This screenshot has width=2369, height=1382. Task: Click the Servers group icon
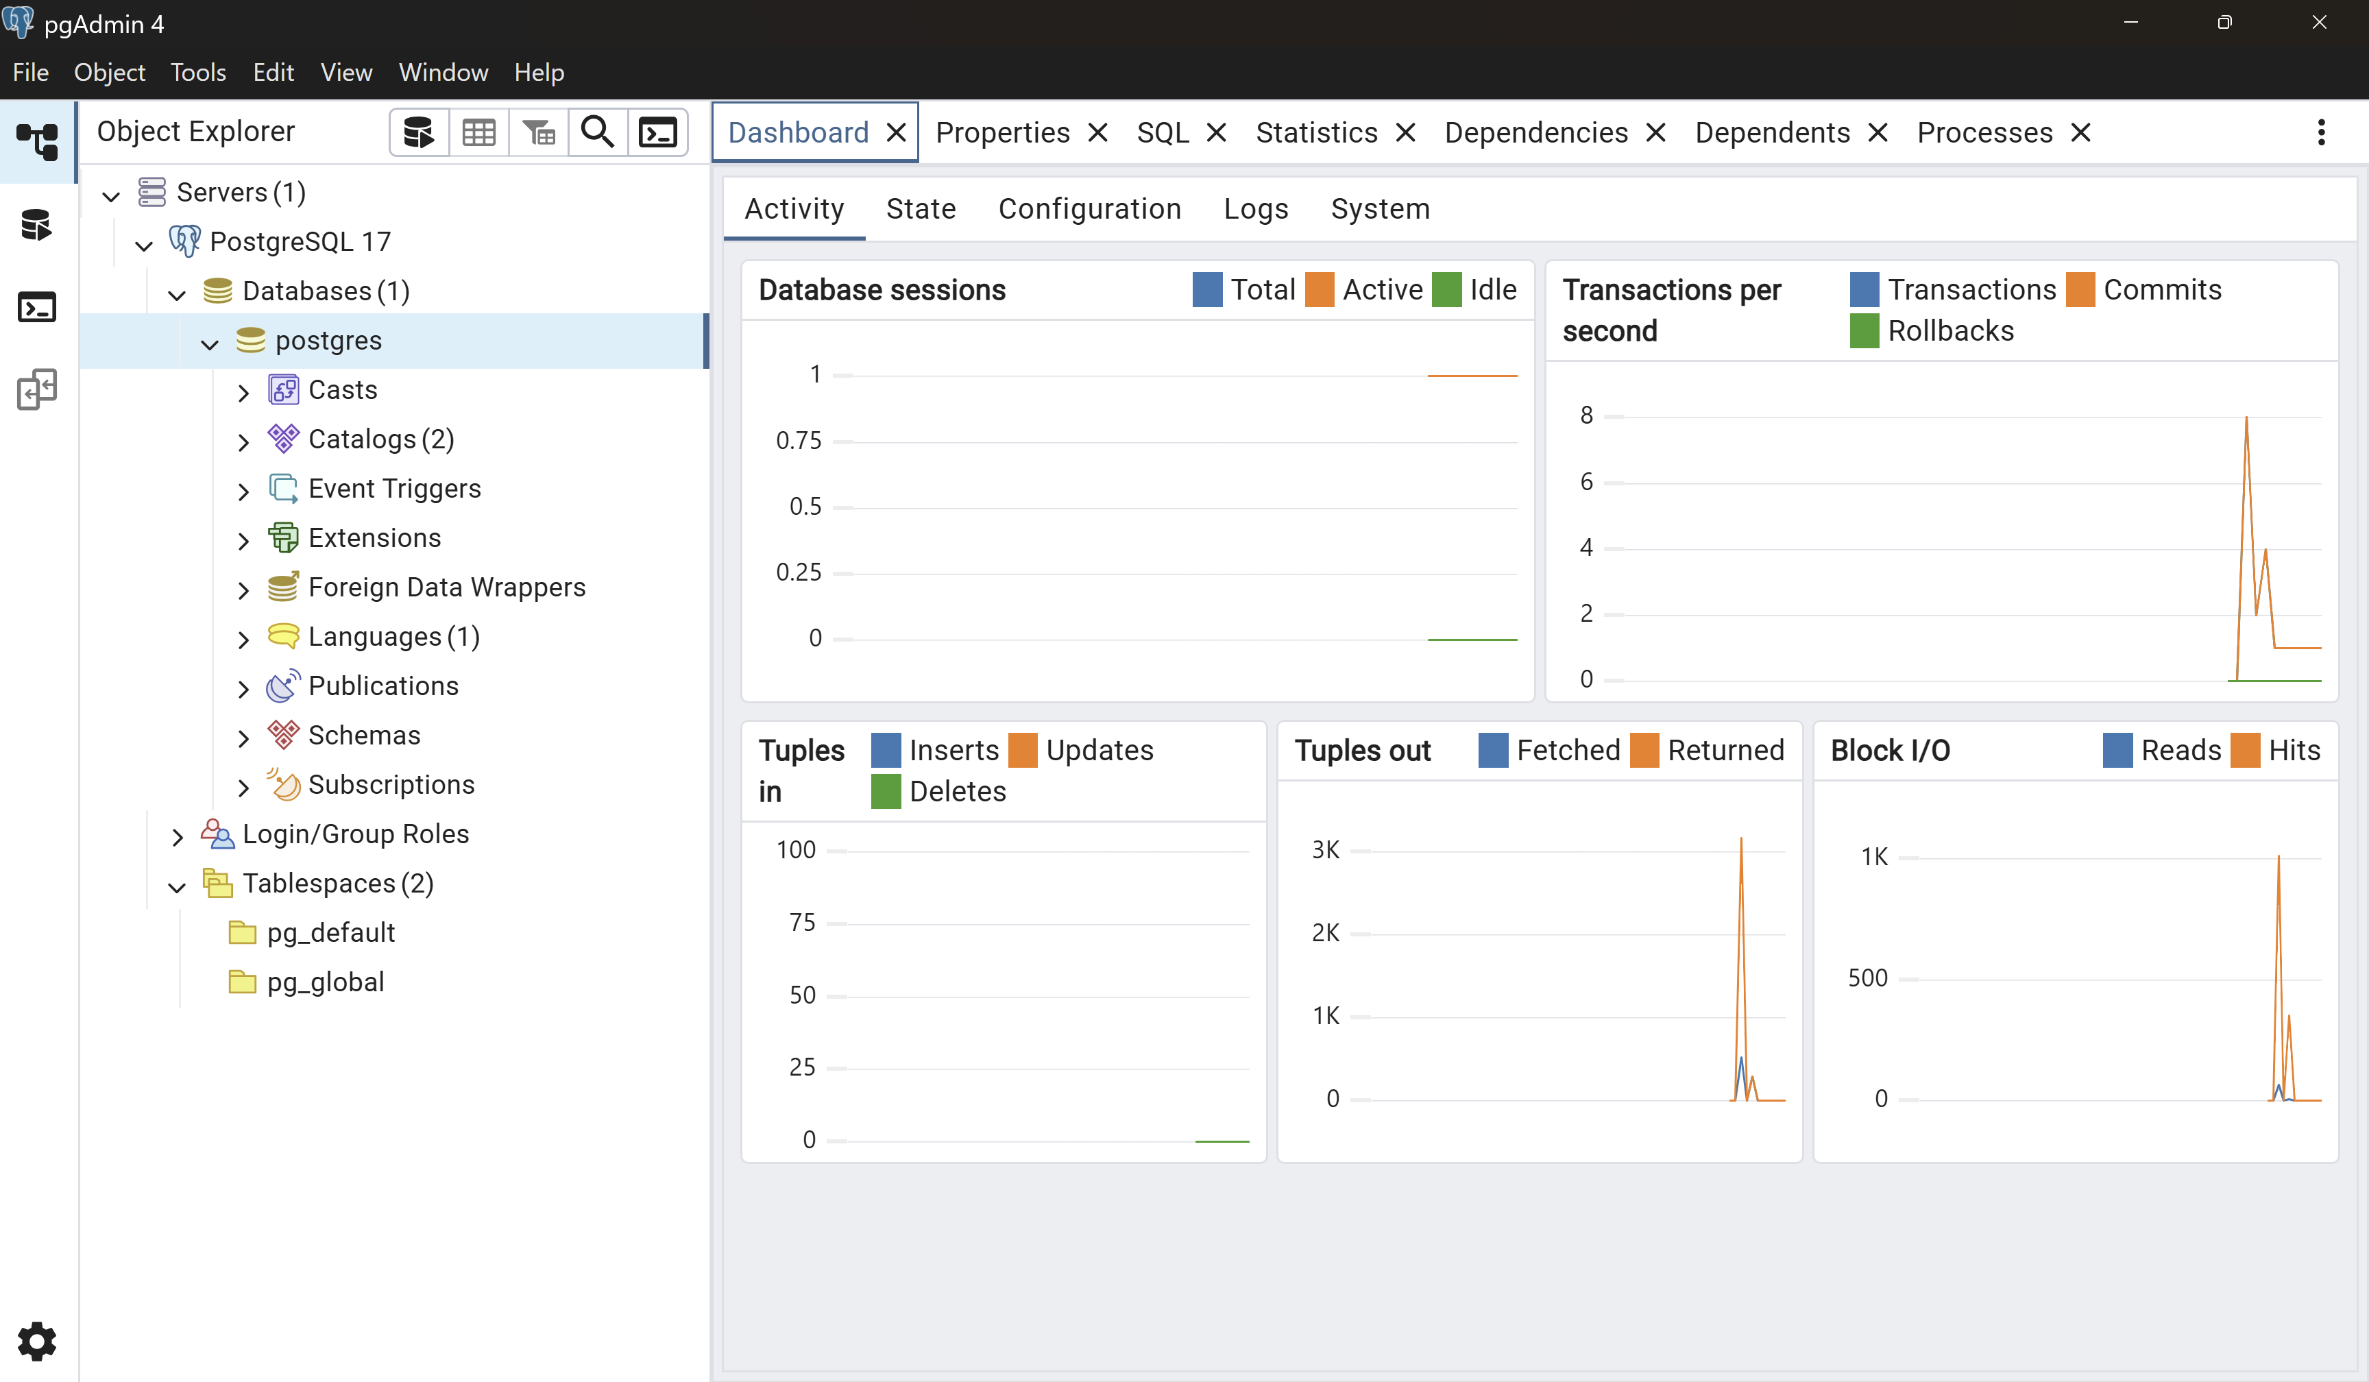tap(151, 192)
